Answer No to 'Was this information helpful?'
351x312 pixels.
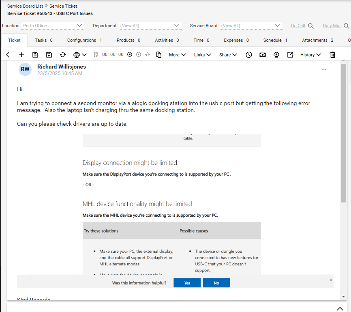216,283
